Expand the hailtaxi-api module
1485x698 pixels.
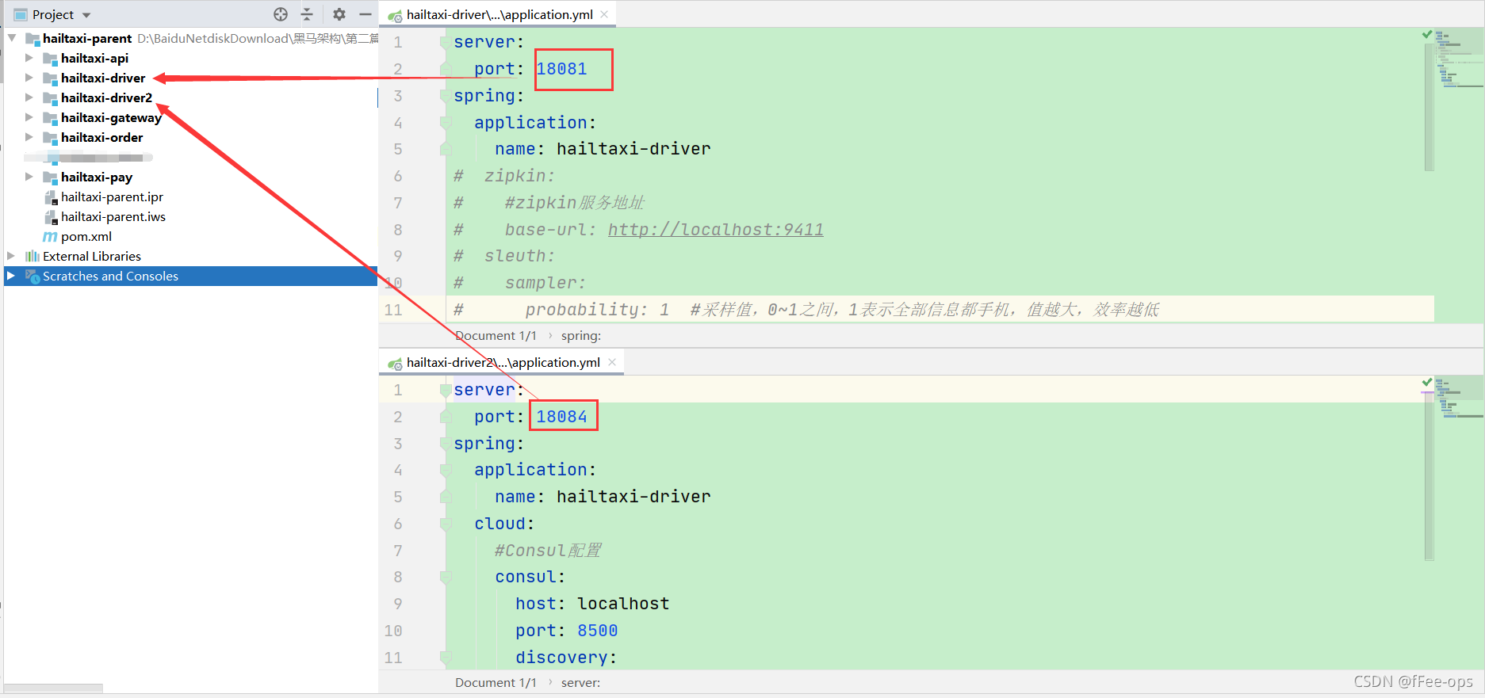tap(29, 58)
